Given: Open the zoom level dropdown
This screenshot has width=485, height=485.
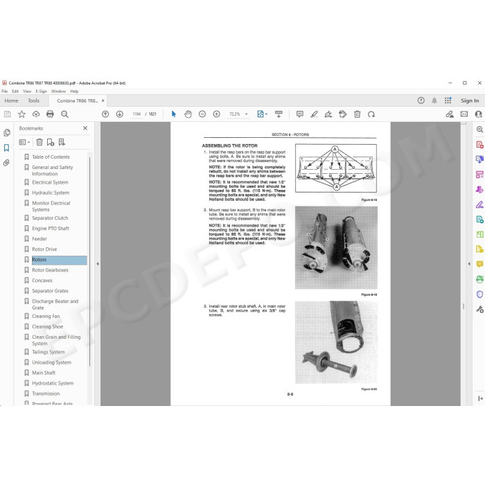Looking at the screenshot, I should pos(247,114).
